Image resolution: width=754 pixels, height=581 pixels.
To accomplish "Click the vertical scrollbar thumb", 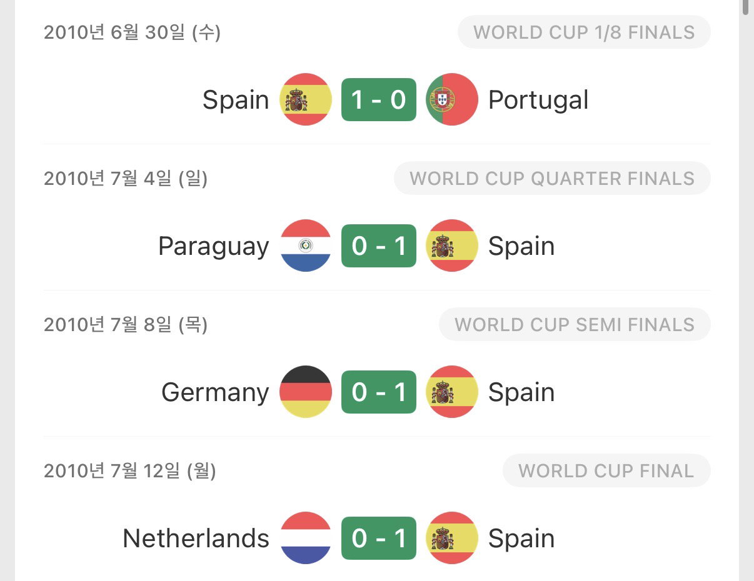I will click(x=745, y=7).
